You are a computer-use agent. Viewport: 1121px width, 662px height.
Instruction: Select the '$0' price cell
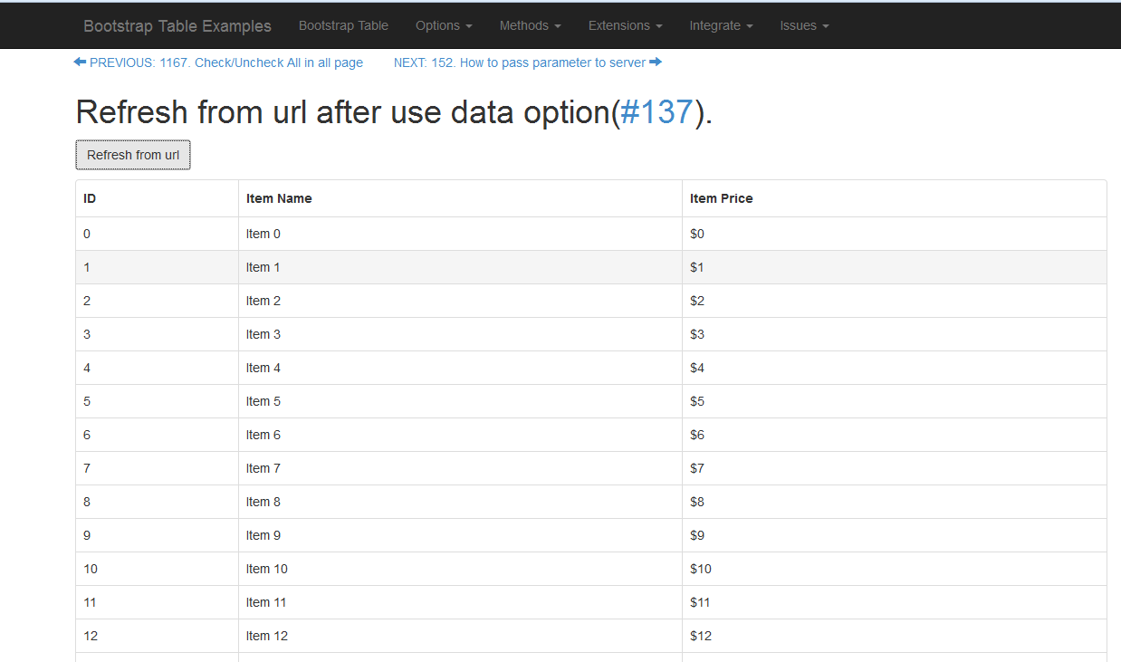895,234
